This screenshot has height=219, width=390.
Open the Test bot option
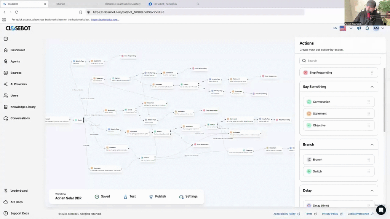click(129, 197)
